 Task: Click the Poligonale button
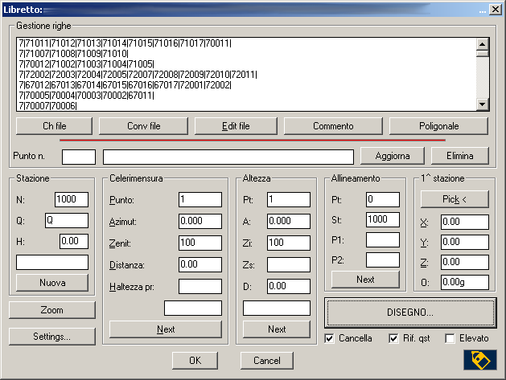(x=438, y=126)
